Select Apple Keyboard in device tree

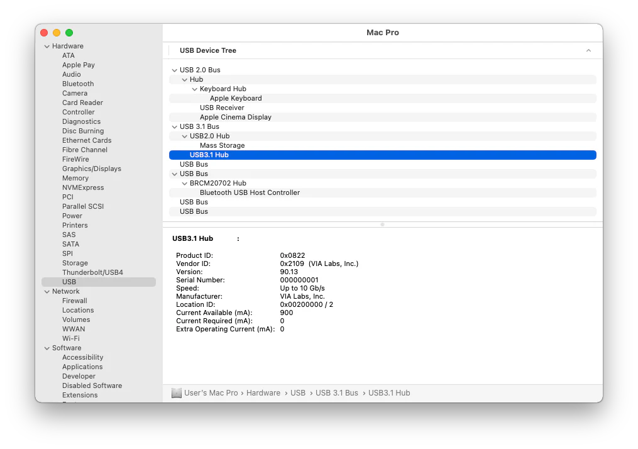coord(236,98)
